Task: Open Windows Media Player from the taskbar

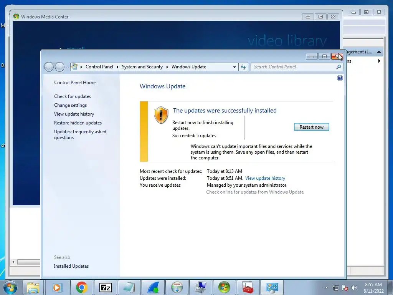Action: [x=57, y=287]
